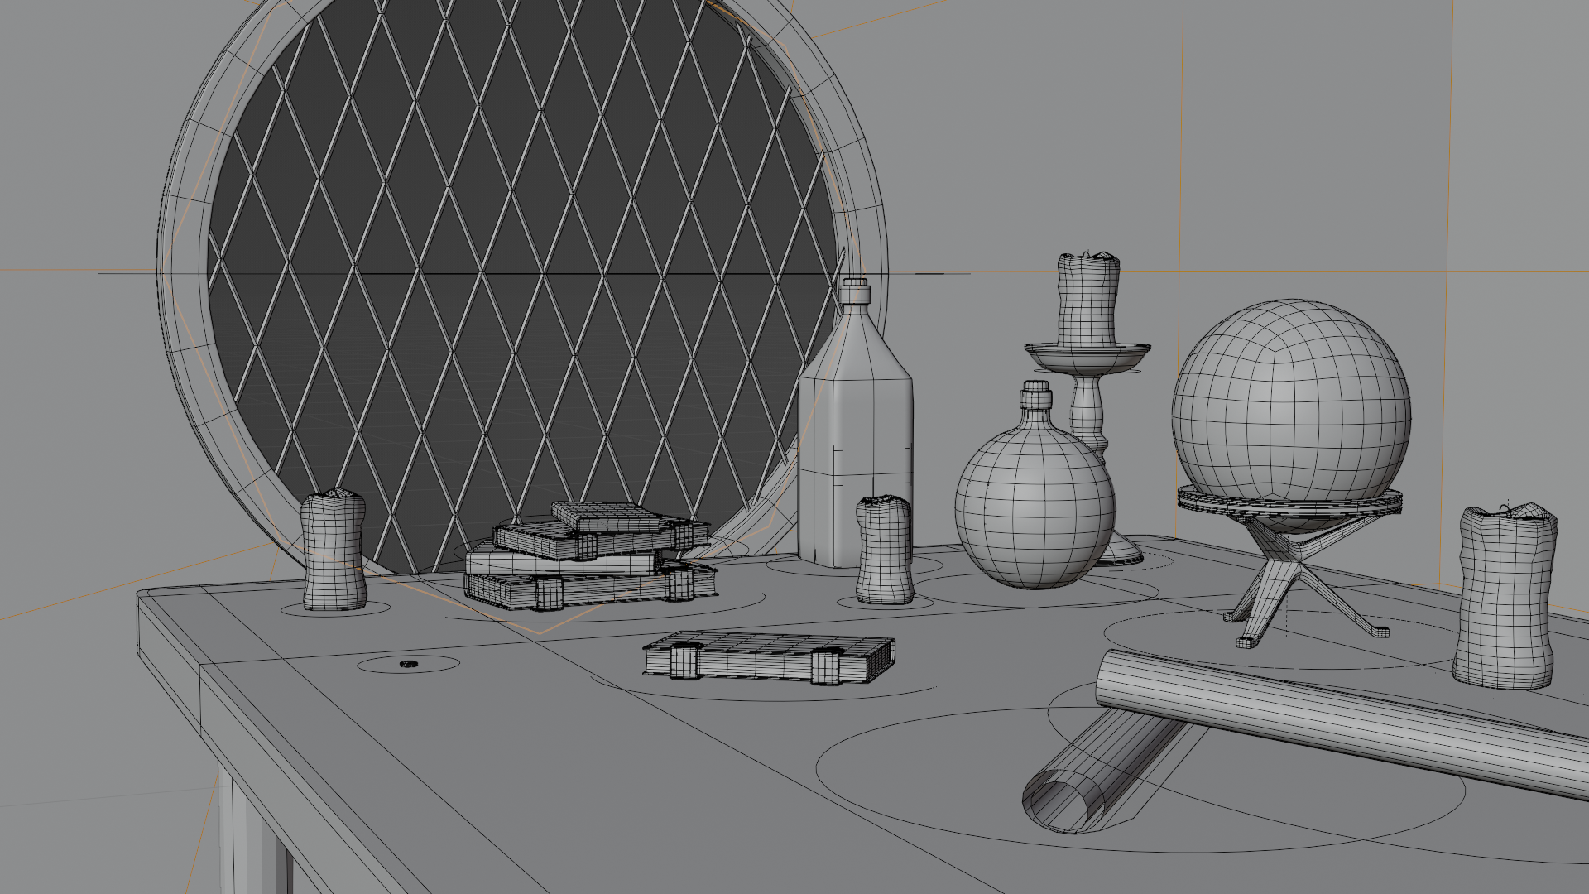1589x894 pixels.
Task: Select the leftmost candle on table
Action: point(333,550)
